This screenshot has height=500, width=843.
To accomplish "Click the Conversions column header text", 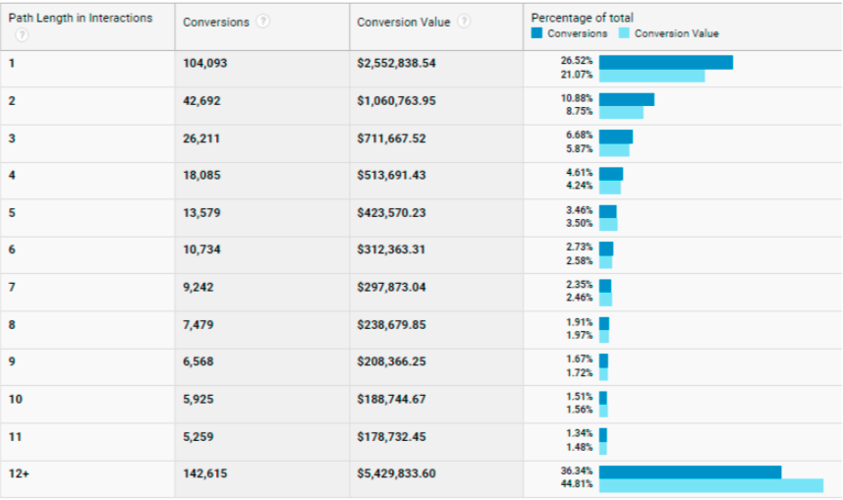I will [x=216, y=22].
